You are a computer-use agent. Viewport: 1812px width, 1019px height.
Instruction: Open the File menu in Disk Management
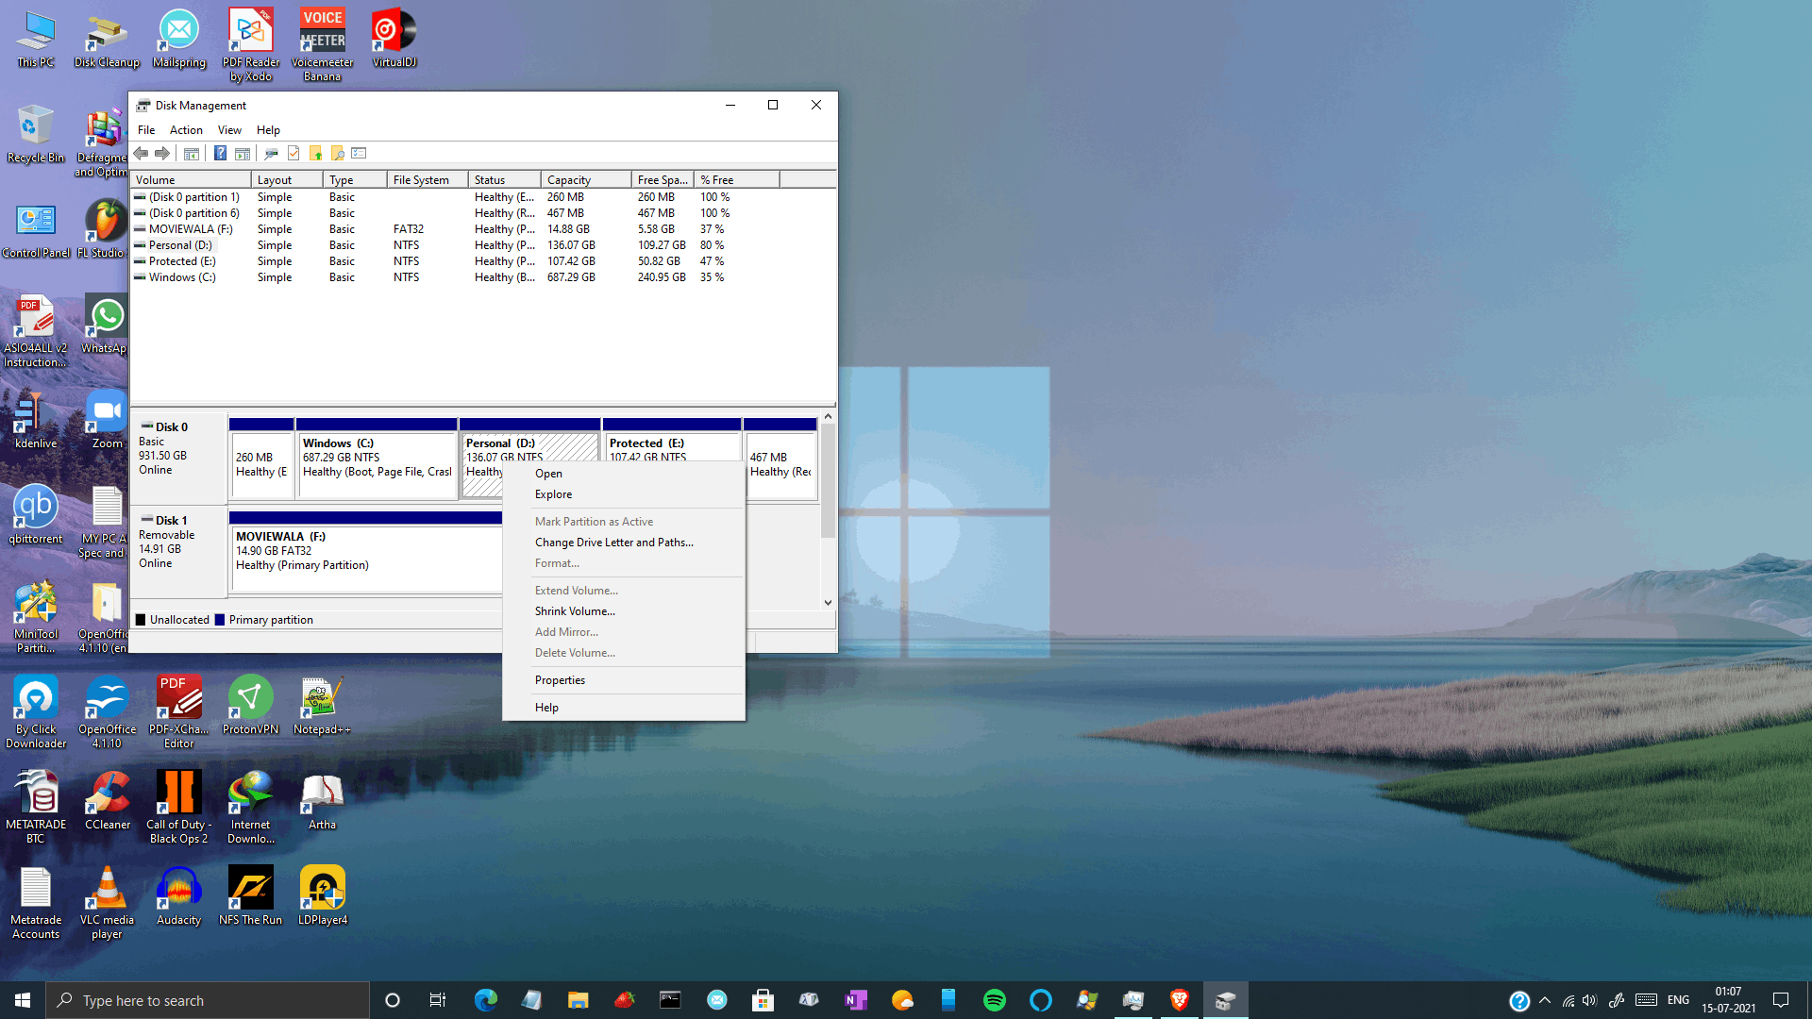point(146,130)
